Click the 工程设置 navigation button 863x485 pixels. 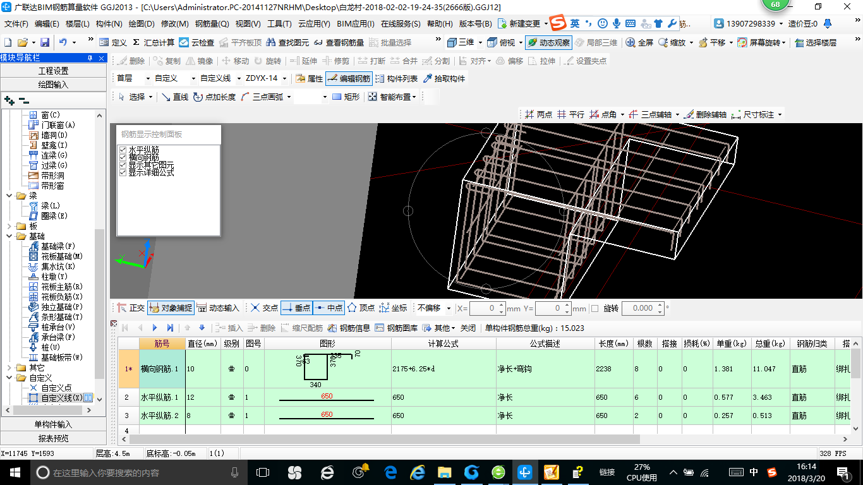coord(54,71)
